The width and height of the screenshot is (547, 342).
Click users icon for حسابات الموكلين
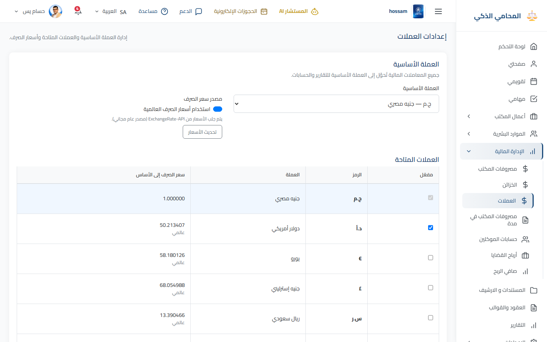pos(525,239)
